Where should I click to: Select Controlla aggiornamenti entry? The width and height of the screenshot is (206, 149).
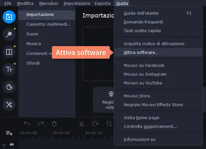tap(158, 127)
